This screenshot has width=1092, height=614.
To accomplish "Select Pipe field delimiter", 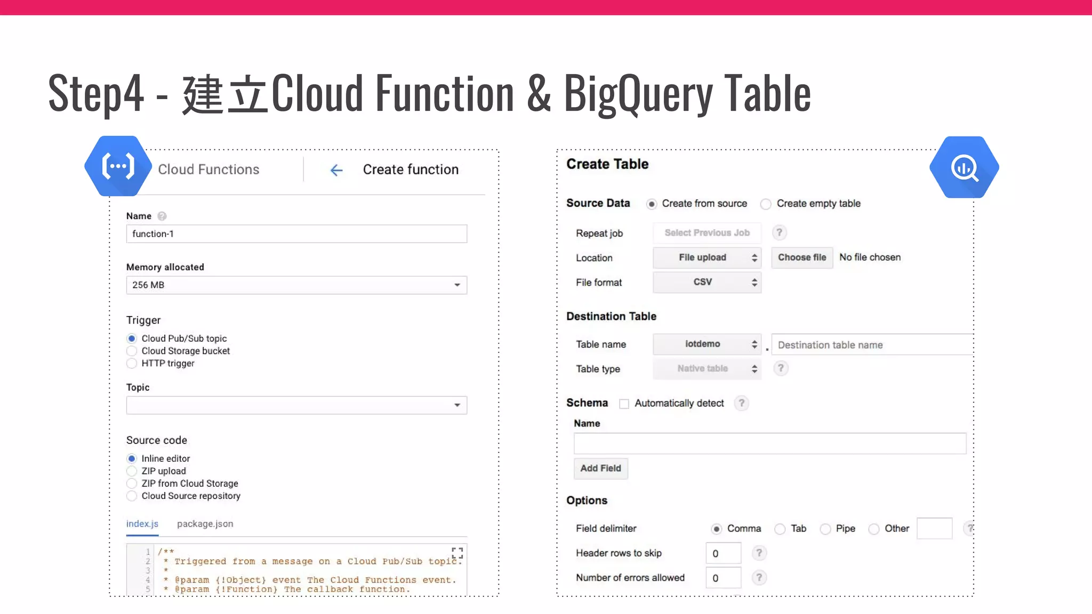I will (825, 529).
